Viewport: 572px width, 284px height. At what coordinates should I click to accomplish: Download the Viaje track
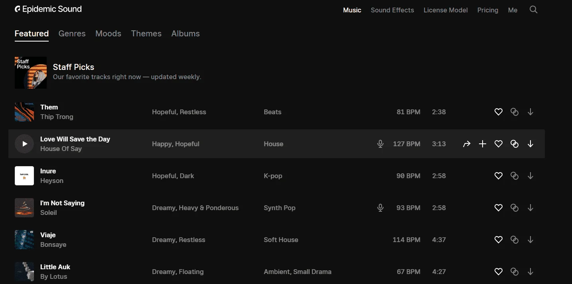click(530, 240)
